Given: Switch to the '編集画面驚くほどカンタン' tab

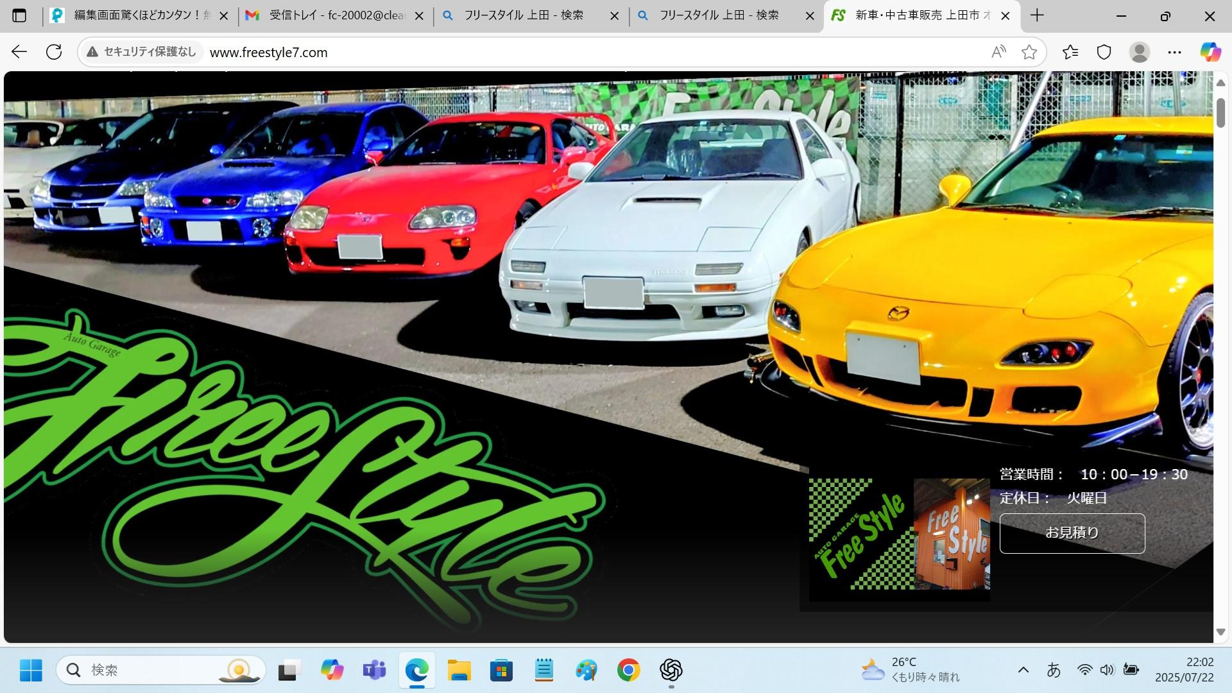Looking at the screenshot, I should tap(141, 15).
